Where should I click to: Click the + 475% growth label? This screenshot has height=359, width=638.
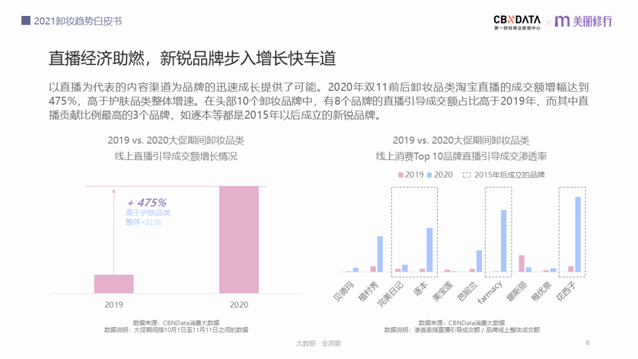coord(147,203)
